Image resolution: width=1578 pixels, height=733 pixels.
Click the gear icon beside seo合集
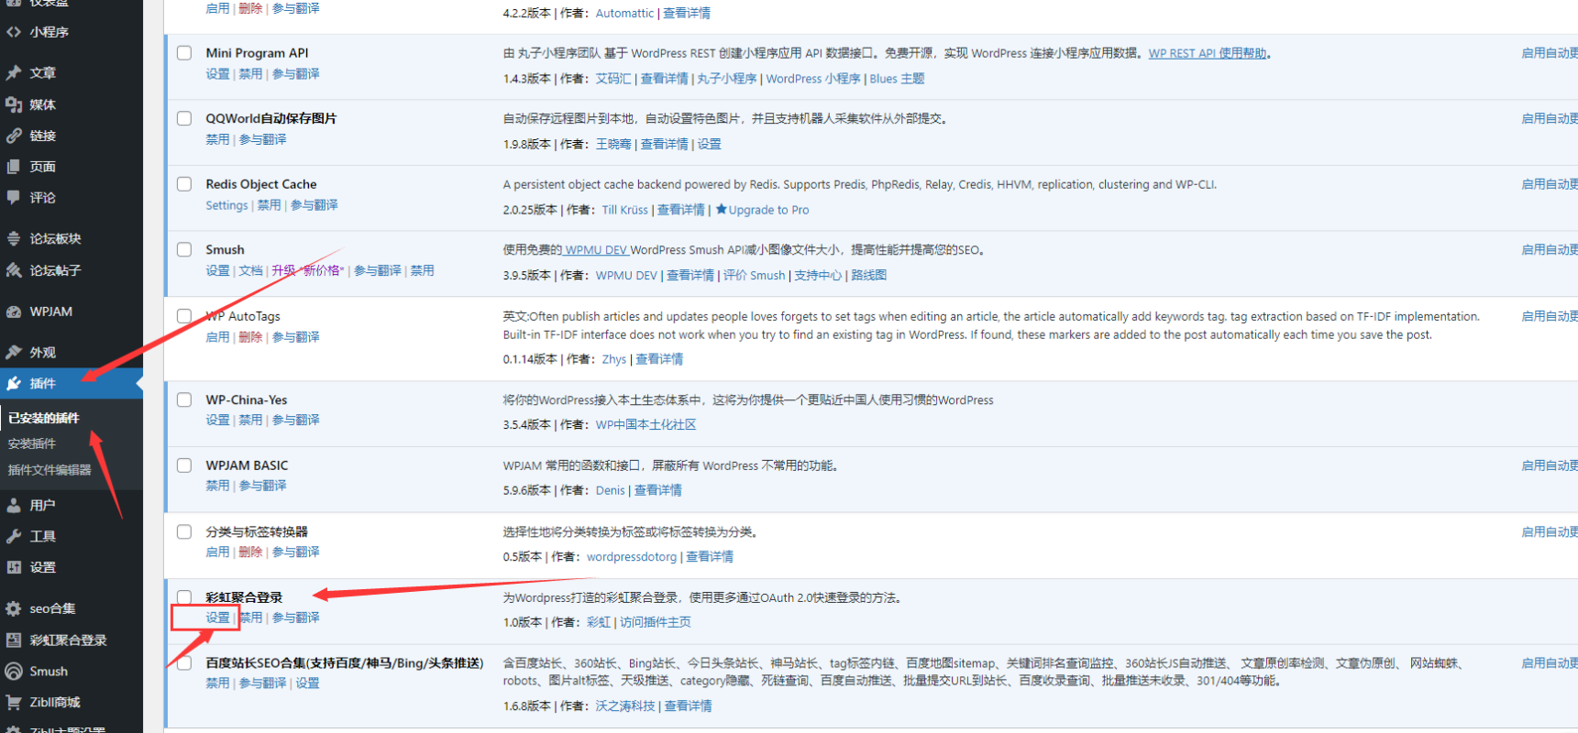pyautogui.click(x=14, y=608)
